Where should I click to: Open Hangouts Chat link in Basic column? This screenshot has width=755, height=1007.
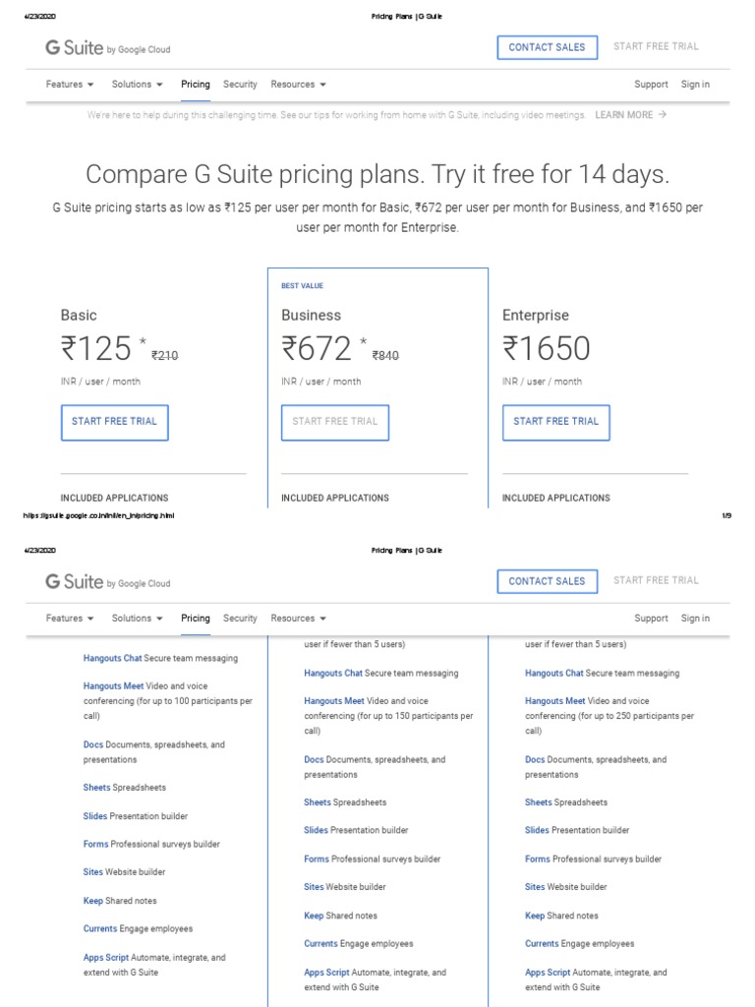pos(113,658)
